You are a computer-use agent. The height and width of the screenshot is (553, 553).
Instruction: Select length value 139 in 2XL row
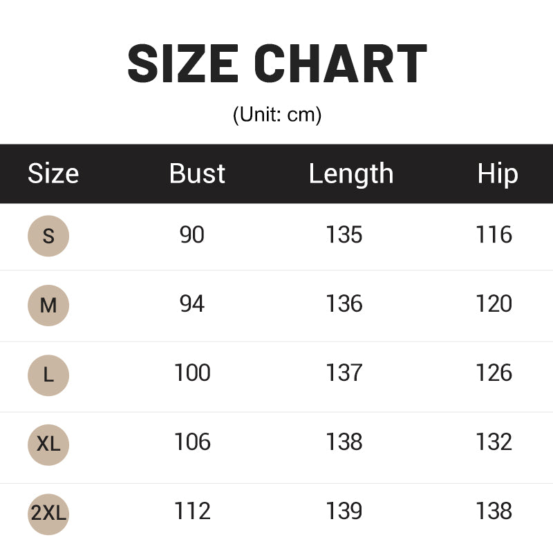[x=344, y=512]
